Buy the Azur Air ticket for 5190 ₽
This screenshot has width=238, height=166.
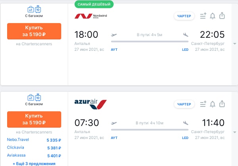[34, 119]
